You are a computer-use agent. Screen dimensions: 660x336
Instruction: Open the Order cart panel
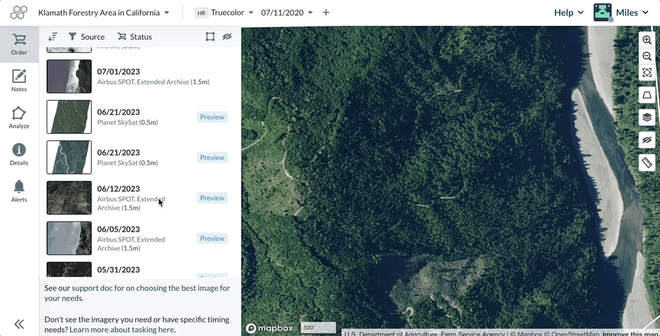pos(19,44)
